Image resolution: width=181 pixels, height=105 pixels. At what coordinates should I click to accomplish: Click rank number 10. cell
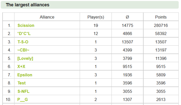click(x=8, y=99)
